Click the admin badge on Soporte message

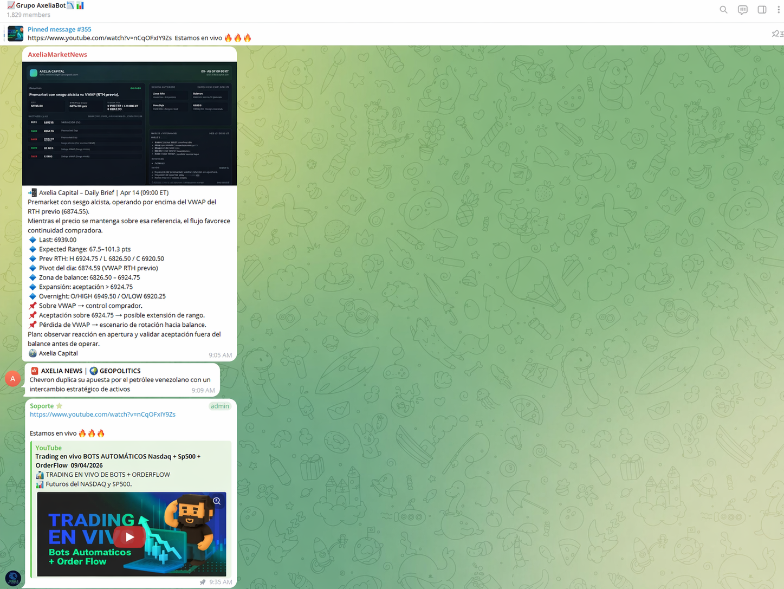tap(219, 406)
